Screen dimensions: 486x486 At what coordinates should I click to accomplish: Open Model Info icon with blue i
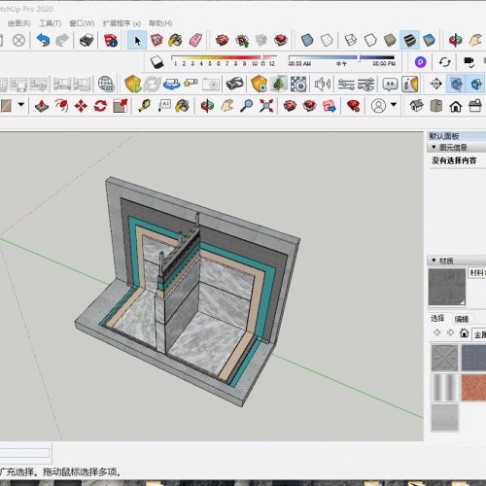[x=111, y=41]
